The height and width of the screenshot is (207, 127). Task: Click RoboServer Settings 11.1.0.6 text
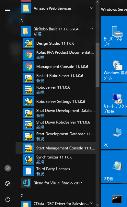(61, 102)
